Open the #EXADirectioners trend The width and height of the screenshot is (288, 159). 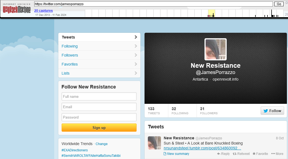coord(74,150)
